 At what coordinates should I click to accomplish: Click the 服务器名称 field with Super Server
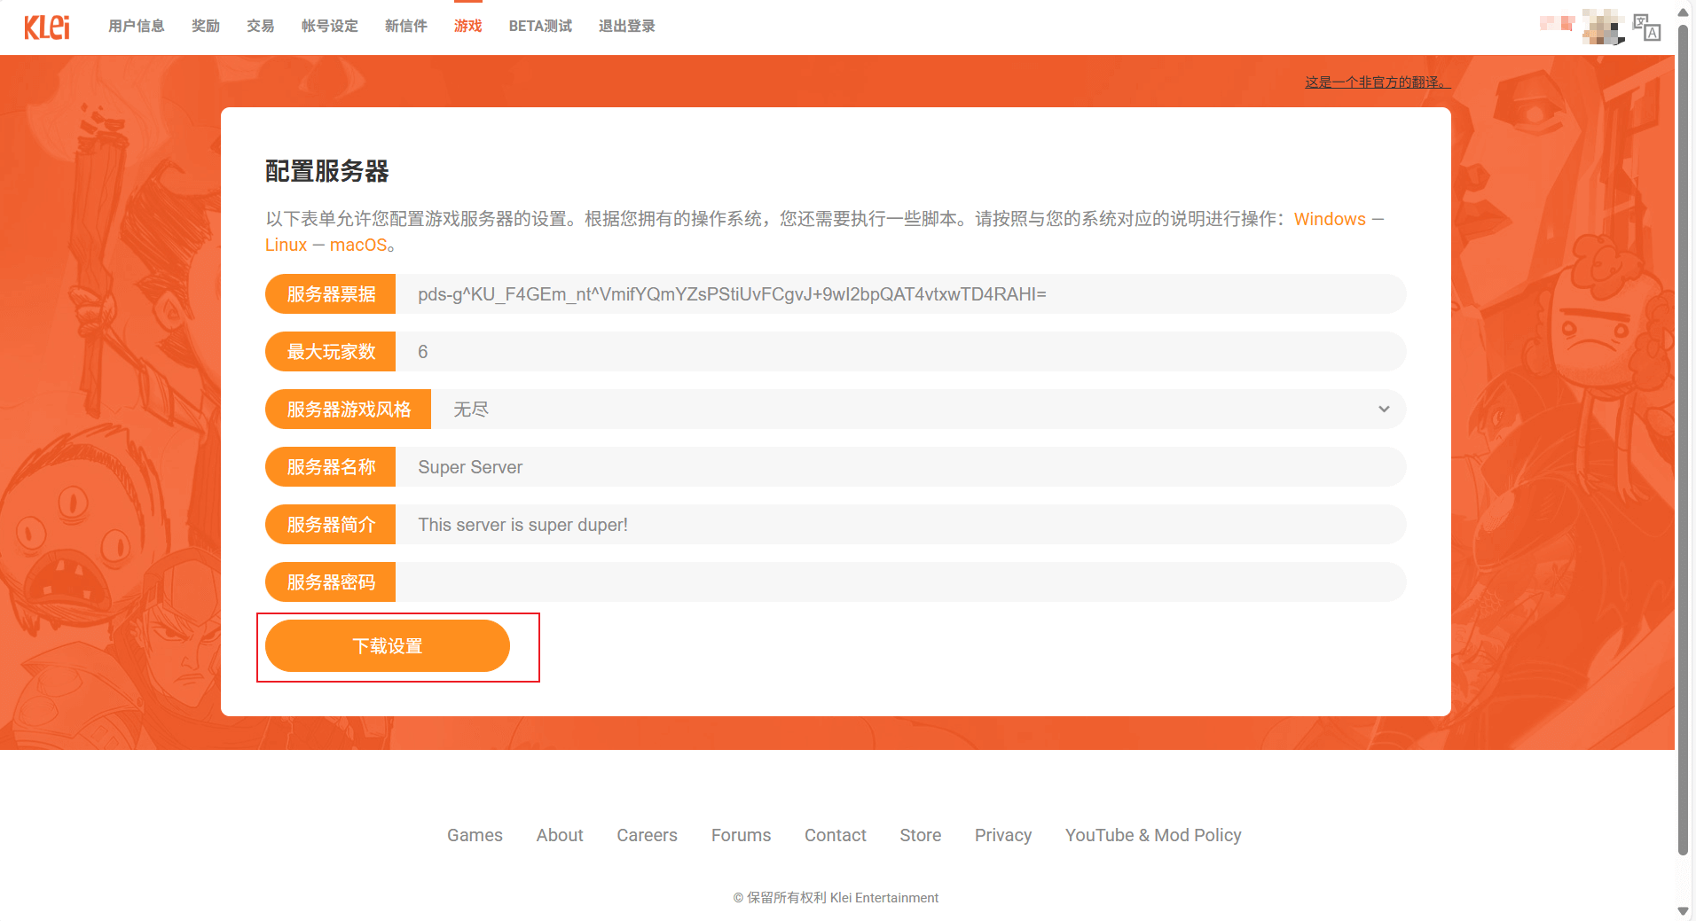tap(900, 467)
